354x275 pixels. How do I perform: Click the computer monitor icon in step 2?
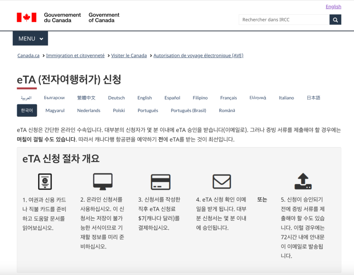[103, 182]
